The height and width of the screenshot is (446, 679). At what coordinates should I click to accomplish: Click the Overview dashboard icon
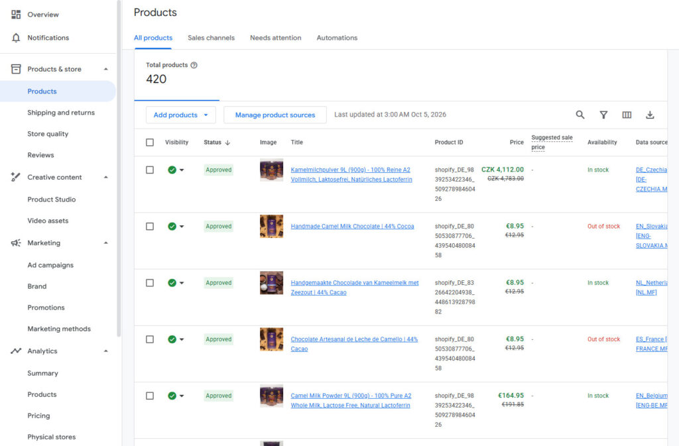(x=16, y=15)
